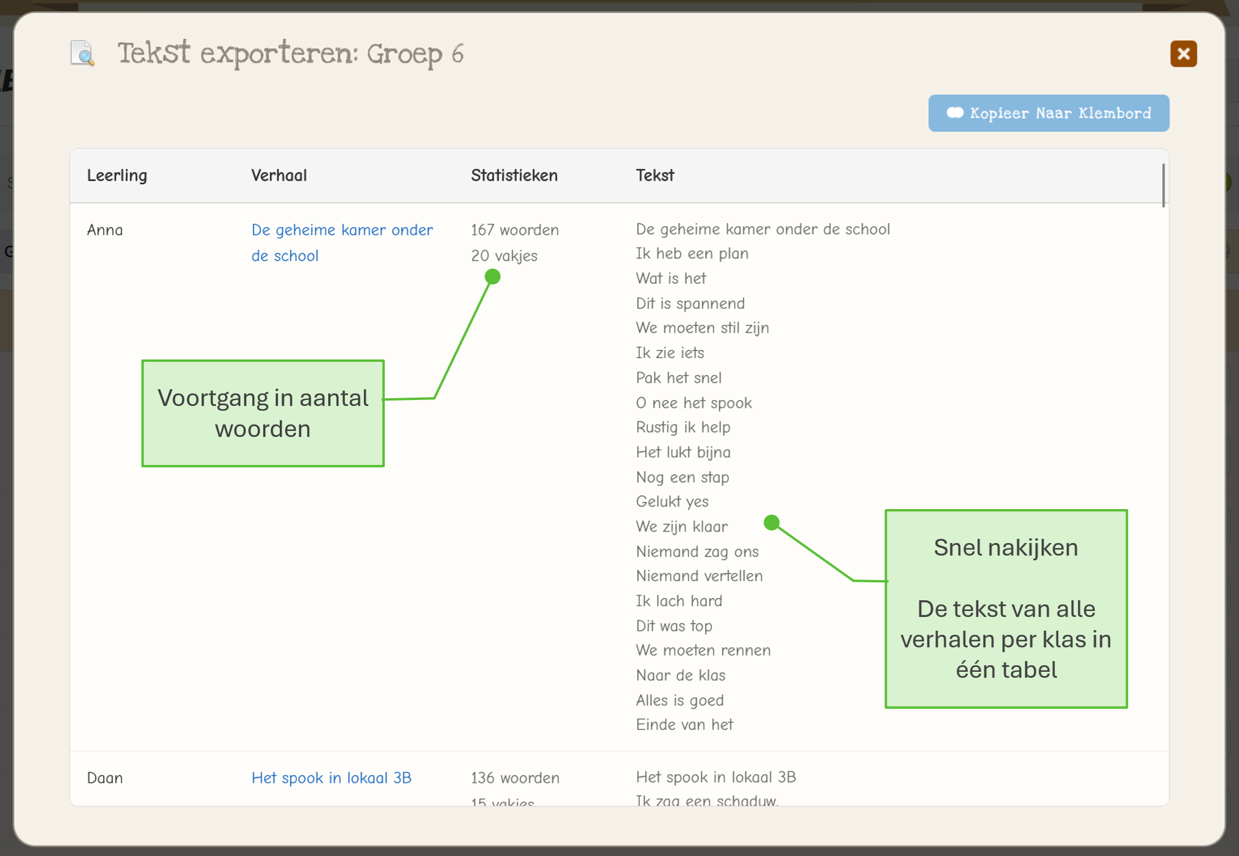This screenshot has width=1239, height=856.
Task: Click the document export icon beside title
Action: (82, 54)
